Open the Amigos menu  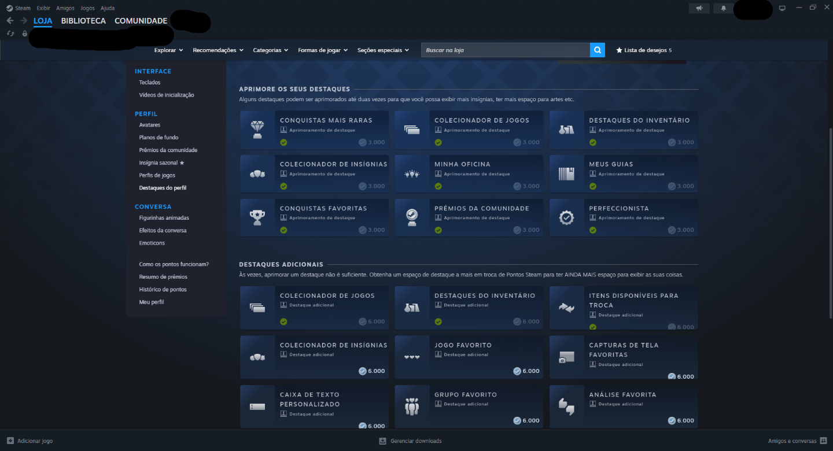[x=65, y=8]
